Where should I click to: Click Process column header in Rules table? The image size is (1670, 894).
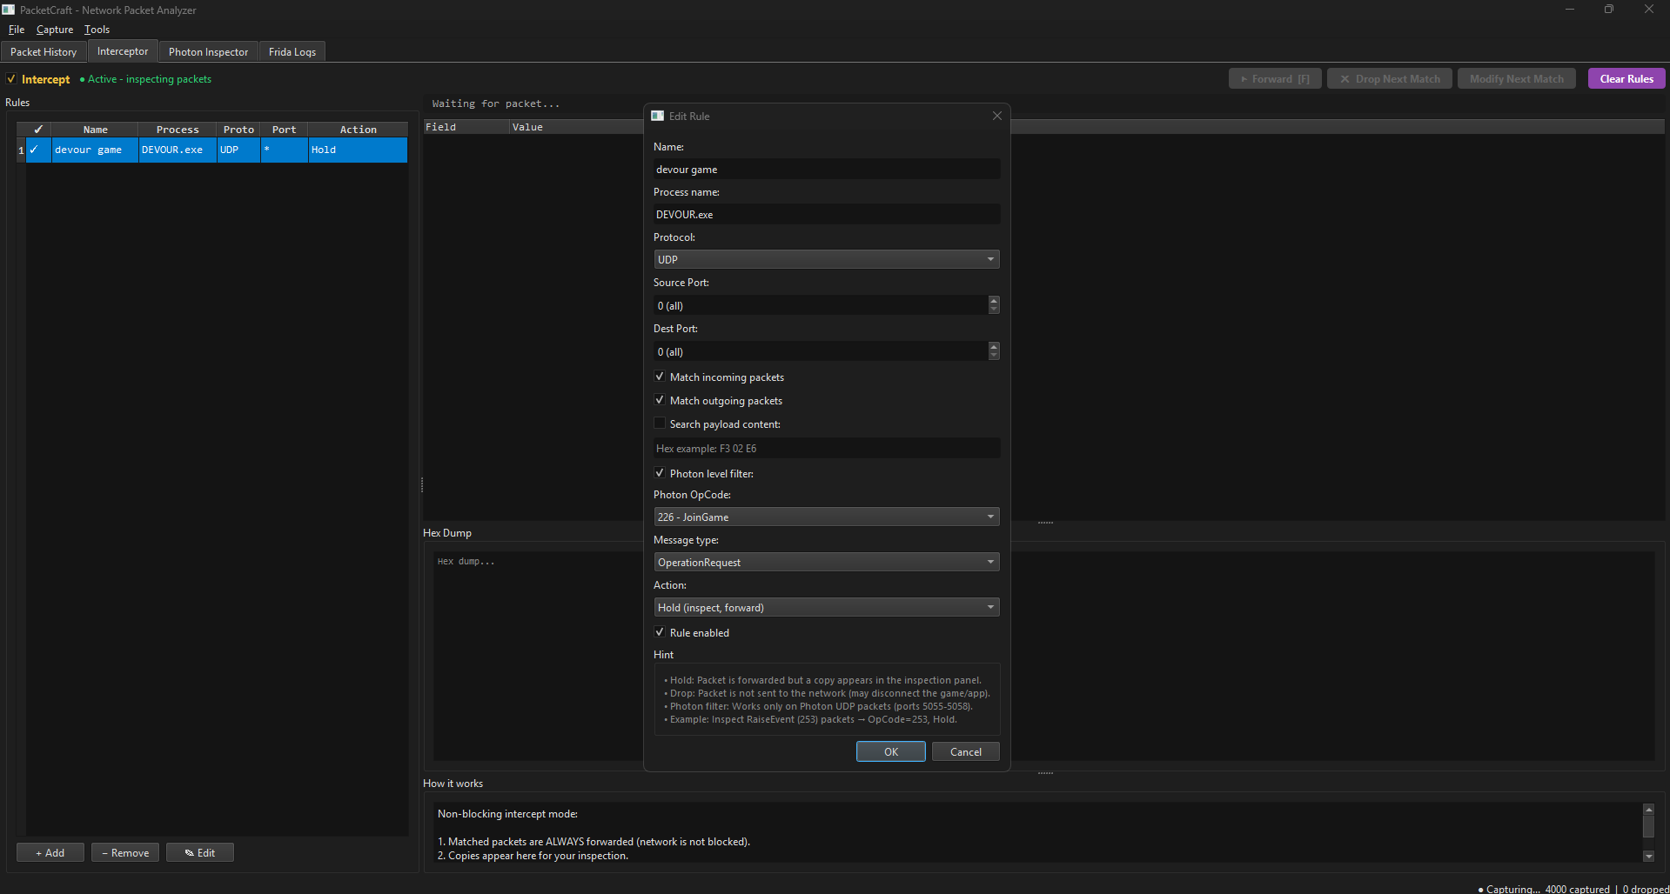coord(178,129)
